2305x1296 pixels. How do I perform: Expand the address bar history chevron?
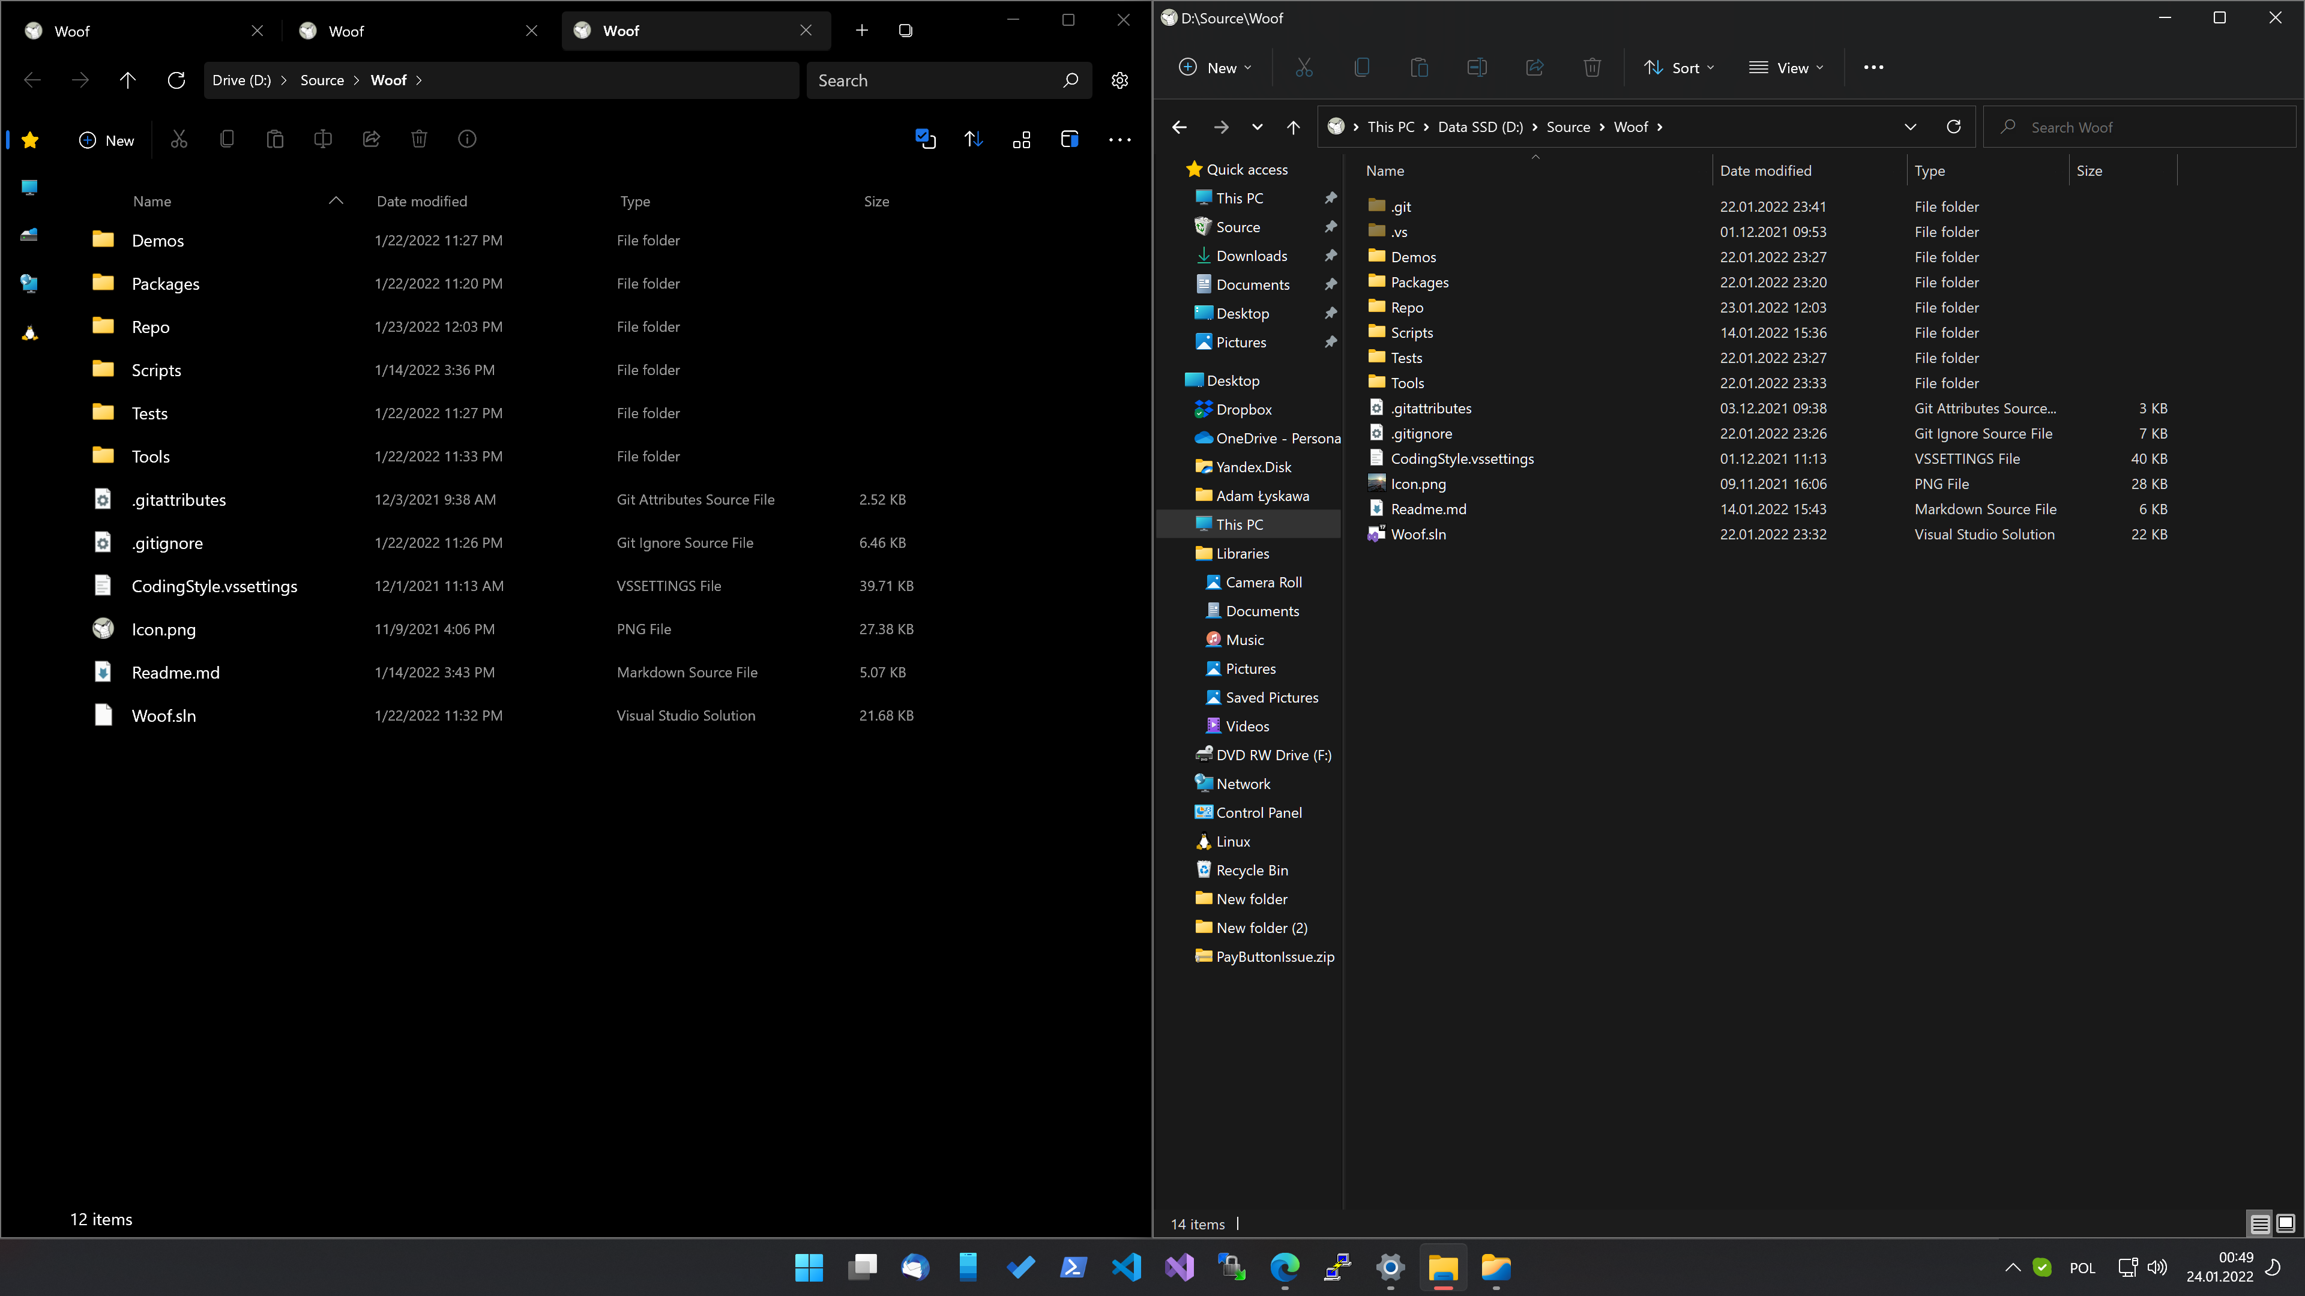(1911, 127)
